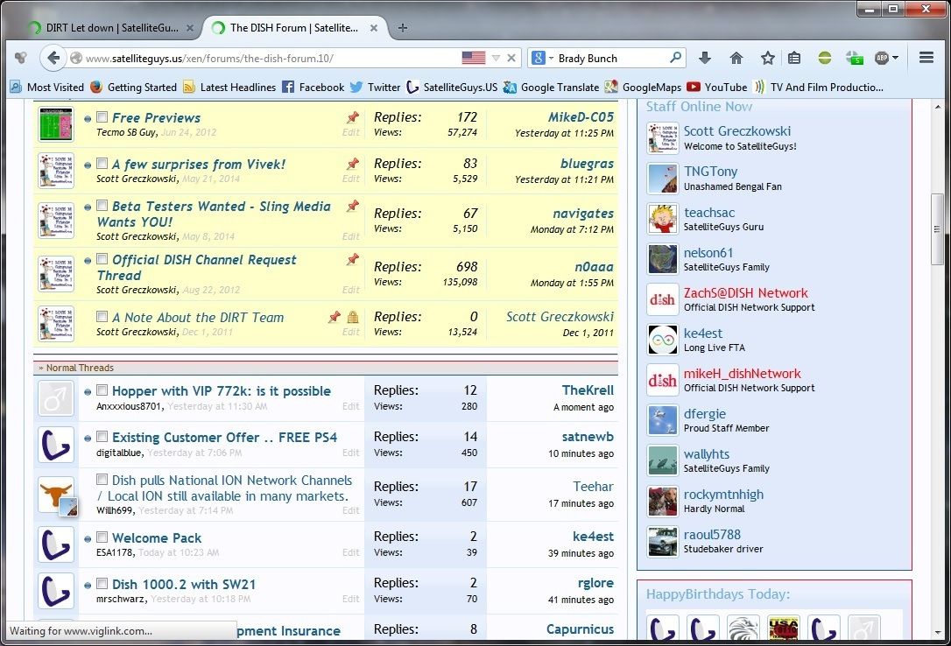This screenshot has width=951, height=646.
Task: Open mikeH_dishNetwork's profile link
Action: pos(743,373)
